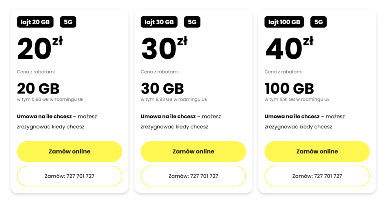The image size is (389, 203).
Task: Select the lajt 100 GB badge
Action: (284, 22)
